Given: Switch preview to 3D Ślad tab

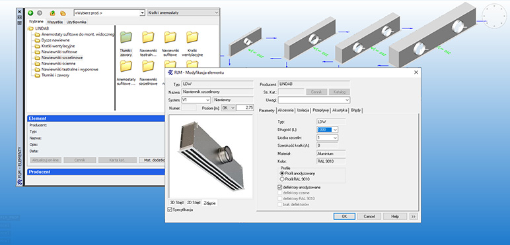Looking at the screenshot, I should coord(177,203).
